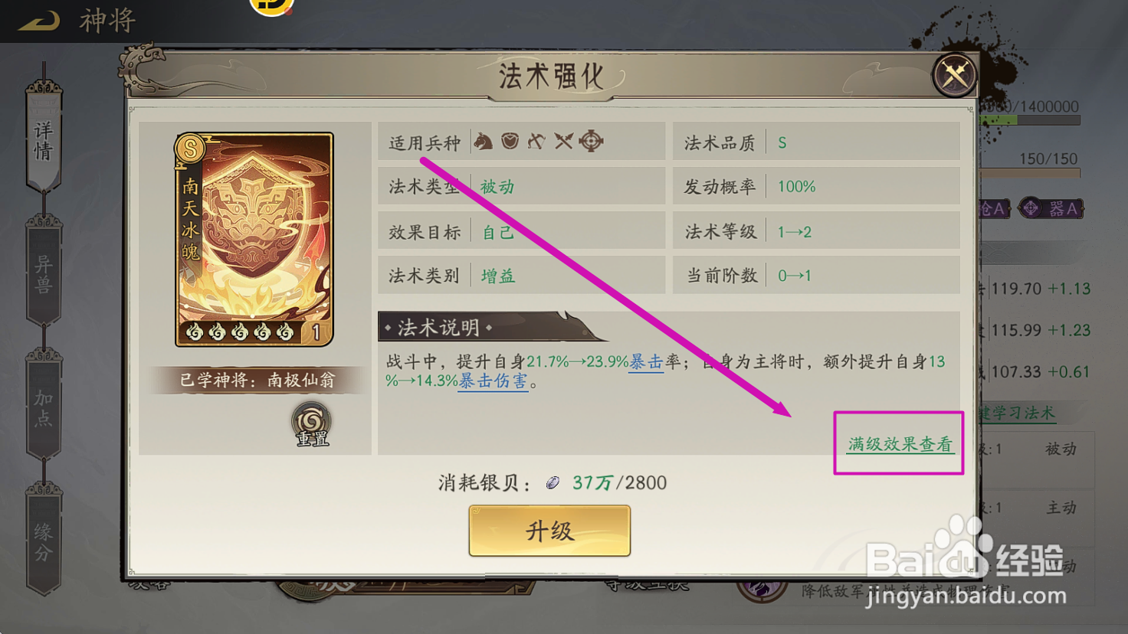Viewport: 1128px width, 634px height.
Task: Tap the 重置 spiral reset icon
Action: coord(311,423)
